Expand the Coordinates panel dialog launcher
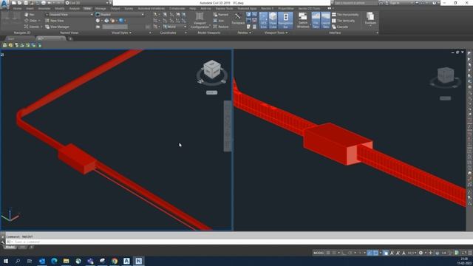The width and height of the screenshot is (473, 266). (x=186, y=33)
